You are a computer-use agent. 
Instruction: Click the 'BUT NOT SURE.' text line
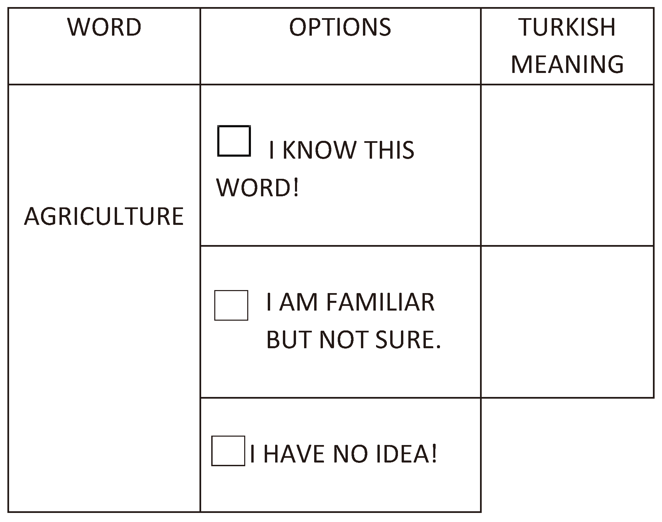(x=353, y=339)
